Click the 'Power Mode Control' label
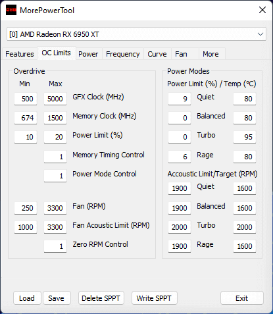The width and height of the screenshot is (273, 314). point(105,174)
